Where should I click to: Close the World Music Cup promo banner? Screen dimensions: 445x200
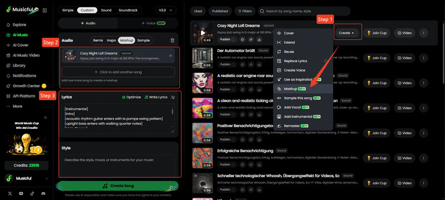(x=46, y=118)
